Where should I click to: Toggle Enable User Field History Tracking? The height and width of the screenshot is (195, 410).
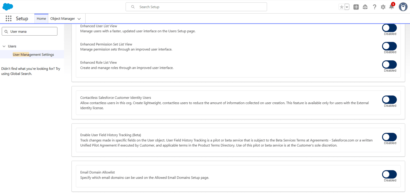click(389, 137)
